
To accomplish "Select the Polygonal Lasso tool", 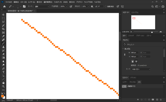I will click(3, 22).
